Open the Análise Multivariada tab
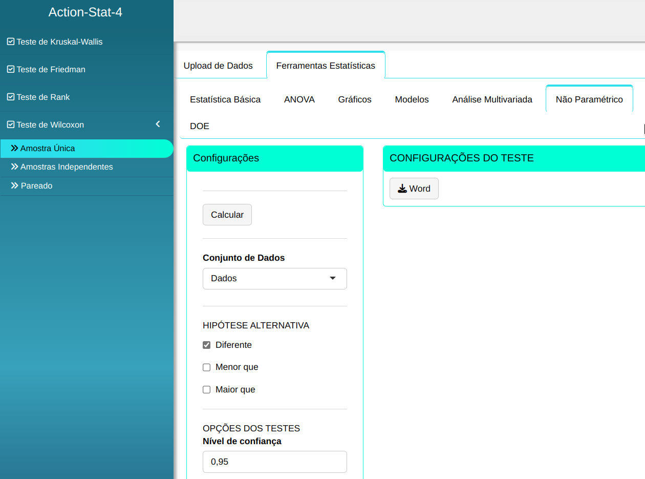Screen dimensions: 645x479 pyautogui.click(x=492, y=100)
